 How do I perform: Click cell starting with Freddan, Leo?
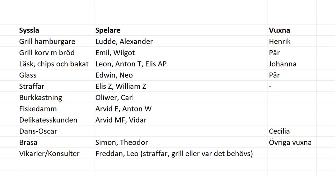pos(174,153)
